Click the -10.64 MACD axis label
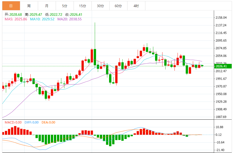The image size is (234, 153). 219,143
